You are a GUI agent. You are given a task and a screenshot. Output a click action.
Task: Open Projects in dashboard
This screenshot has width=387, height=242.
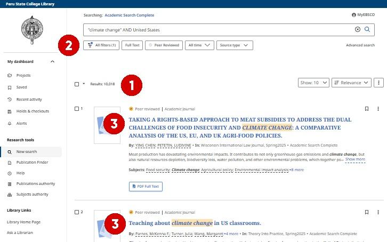23,76
